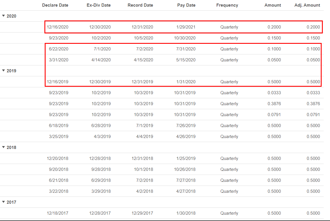Click amount 0.2000 in Amount column

(x=274, y=27)
